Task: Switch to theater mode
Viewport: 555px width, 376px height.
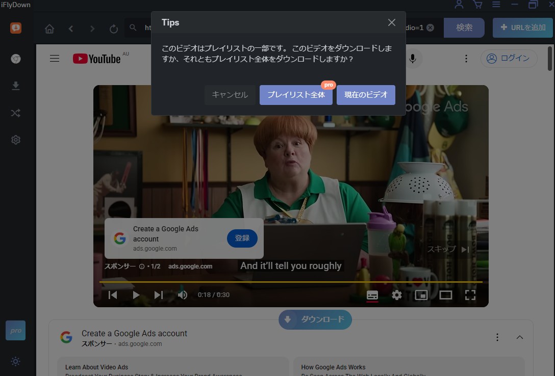Action: click(x=446, y=294)
